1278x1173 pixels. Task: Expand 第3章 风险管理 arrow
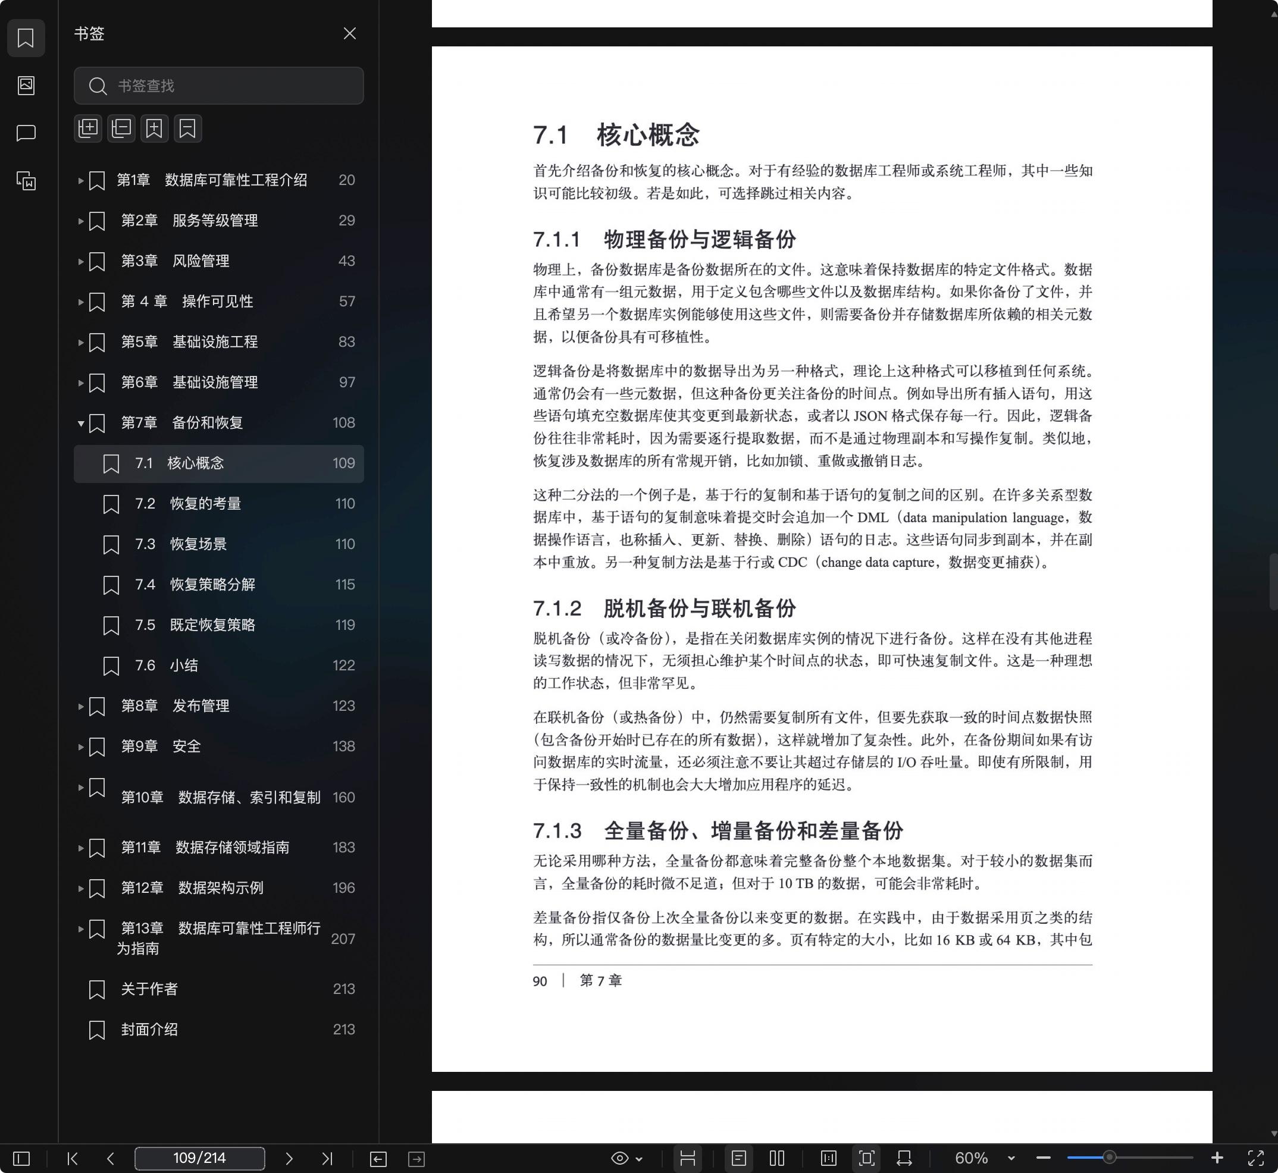coord(81,262)
